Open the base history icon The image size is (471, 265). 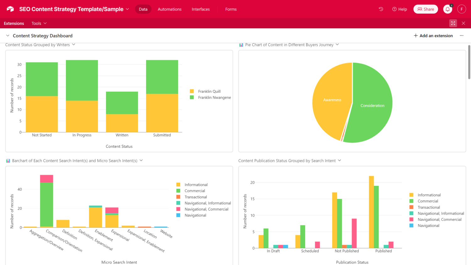tap(381, 9)
